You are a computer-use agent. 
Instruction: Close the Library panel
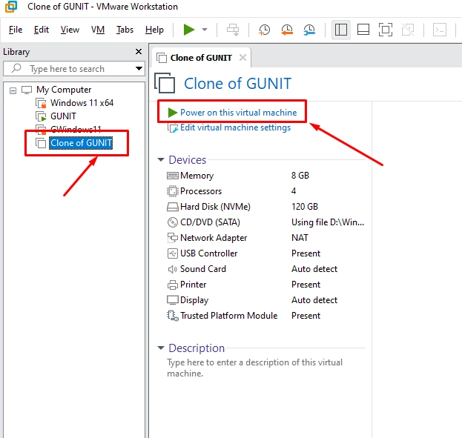tap(139, 52)
